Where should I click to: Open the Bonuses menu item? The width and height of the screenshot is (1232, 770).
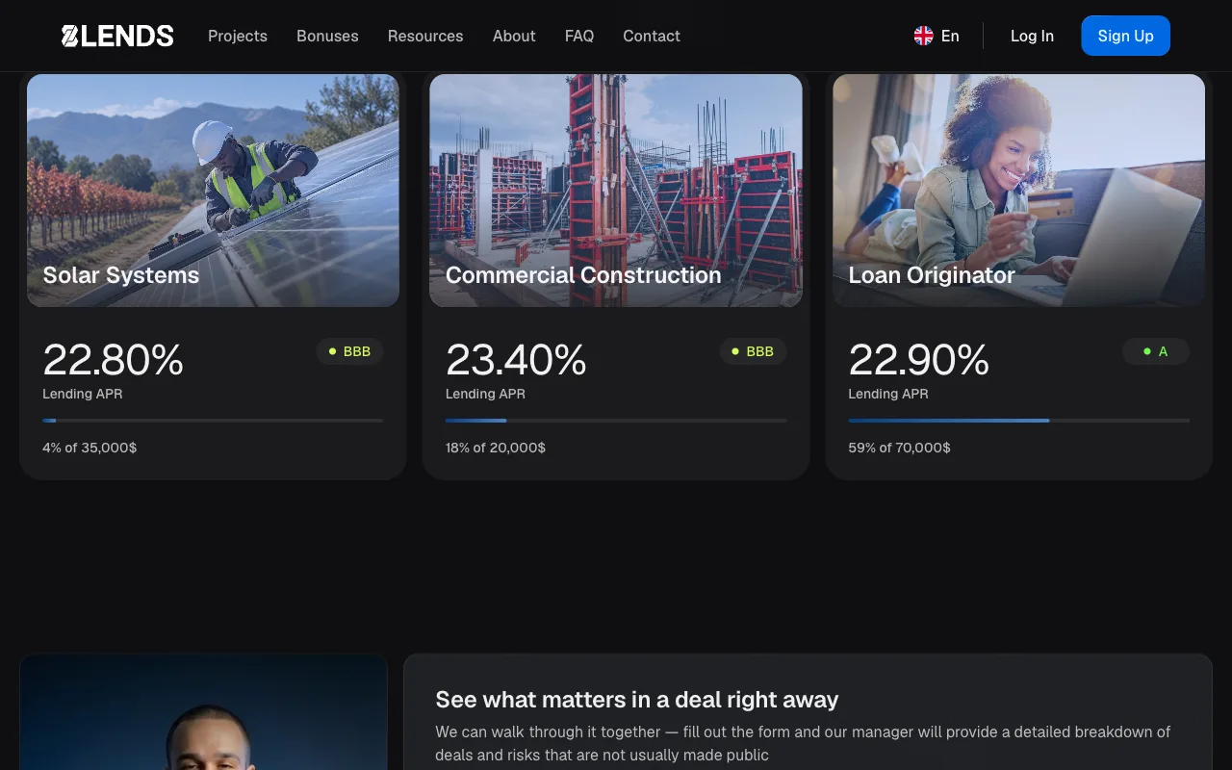(x=327, y=36)
